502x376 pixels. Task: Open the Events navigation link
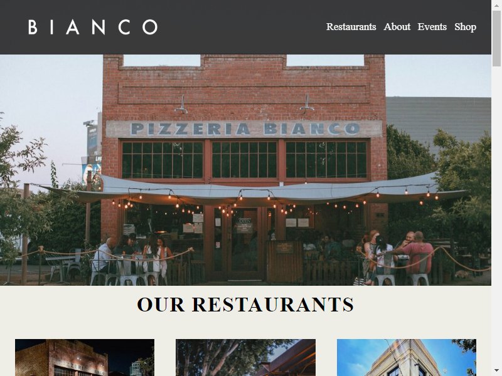coord(432,26)
